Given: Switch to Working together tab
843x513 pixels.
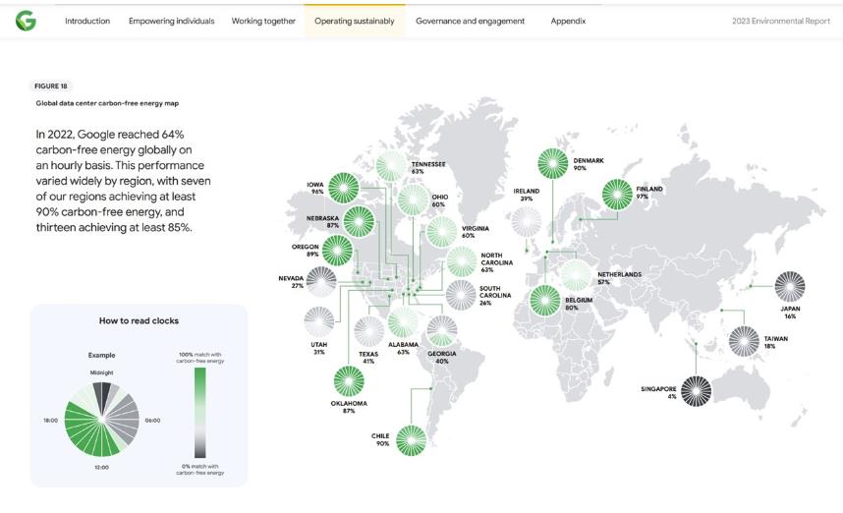Looking at the screenshot, I should point(263,21).
